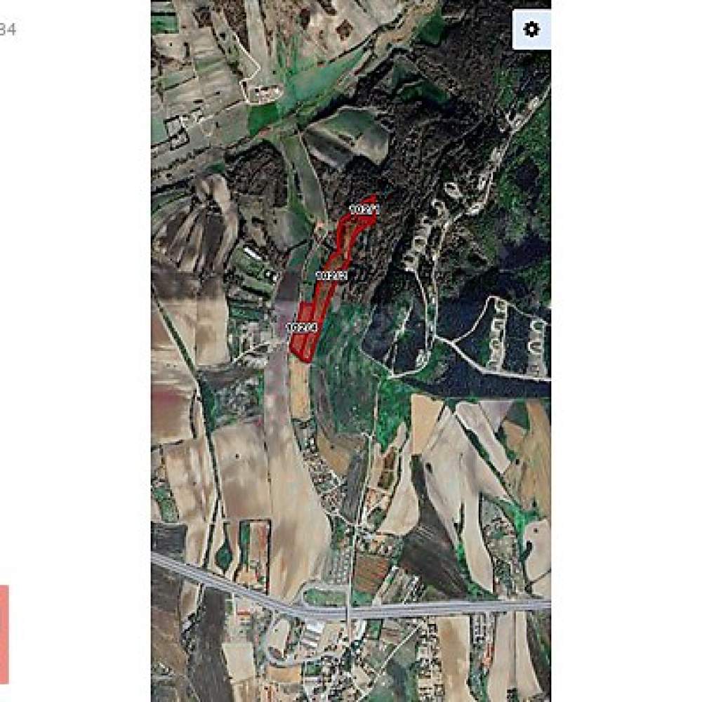Click the satellite map image thumbnail
702x702 pixels.
pyautogui.click(x=351, y=351)
